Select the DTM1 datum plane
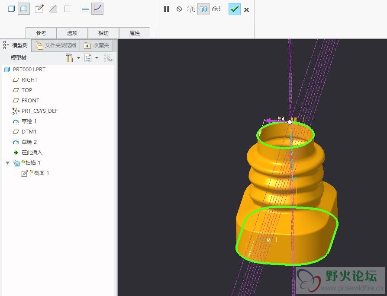Image resolution: width=387 pixels, height=296 pixels. (29, 132)
